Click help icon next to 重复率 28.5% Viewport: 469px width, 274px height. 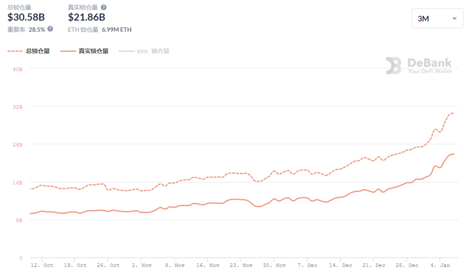tap(50, 29)
